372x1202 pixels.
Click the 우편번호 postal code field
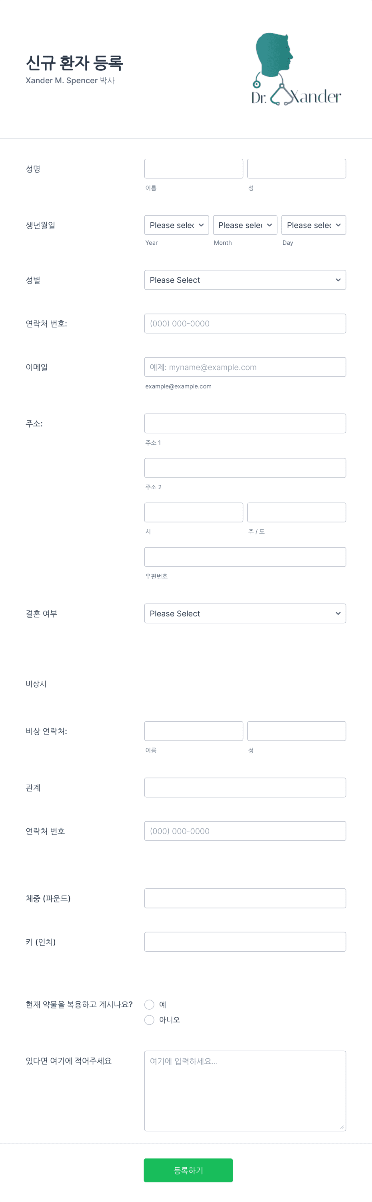pos(245,557)
